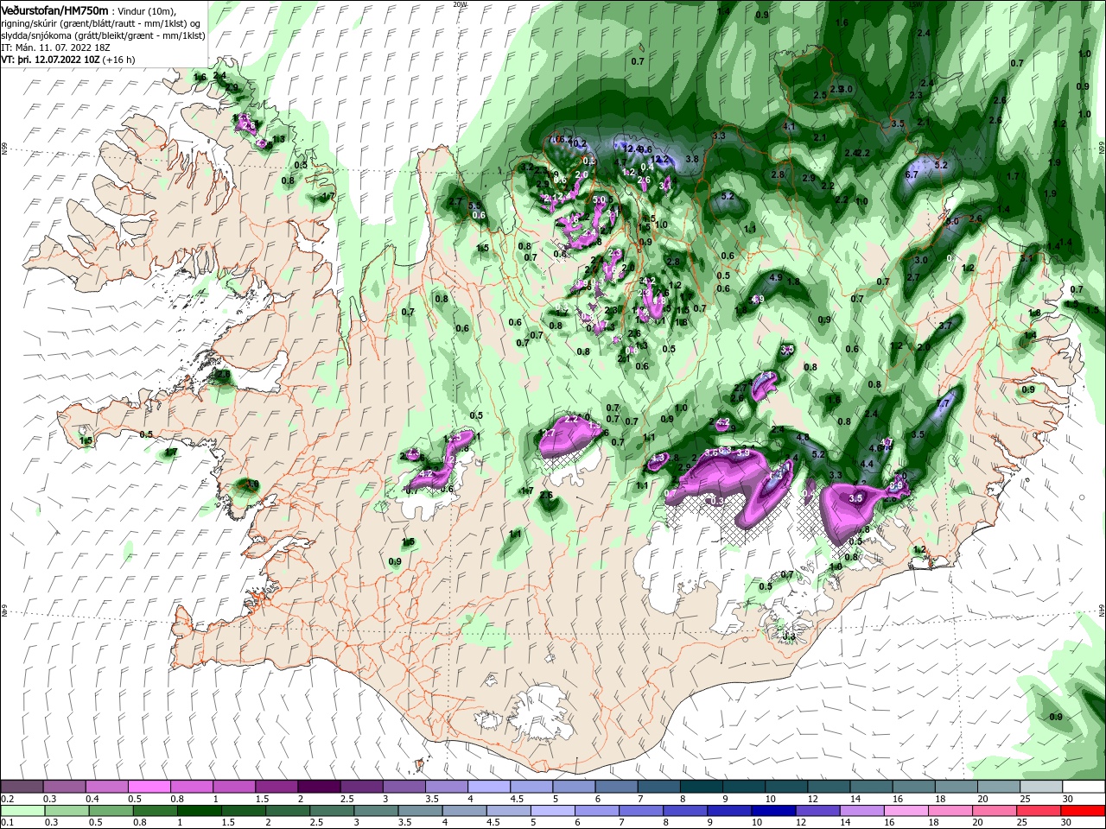Click the darkest green 1 swatch in the bottom legend row
The width and height of the screenshot is (1106, 829).
click(199, 811)
